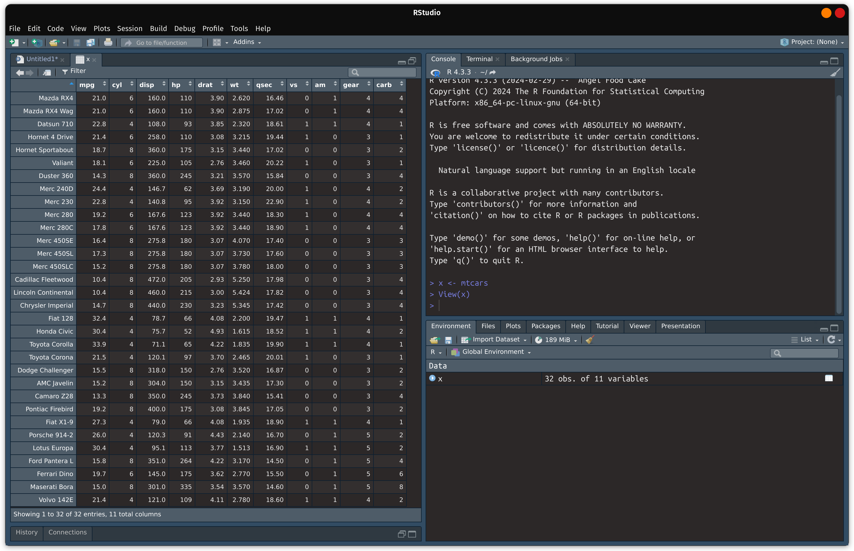Open x in a spreadsheet view via grid icon
854x551 pixels.
click(829, 378)
